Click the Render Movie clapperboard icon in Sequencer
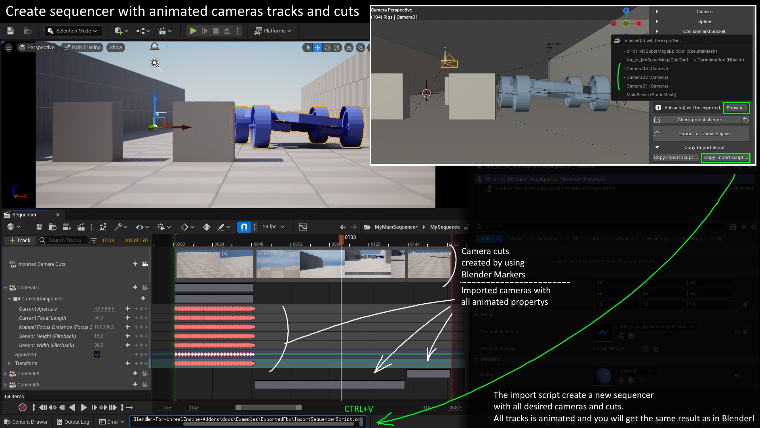This screenshot has height=428, width=760. tap(81, 227)
